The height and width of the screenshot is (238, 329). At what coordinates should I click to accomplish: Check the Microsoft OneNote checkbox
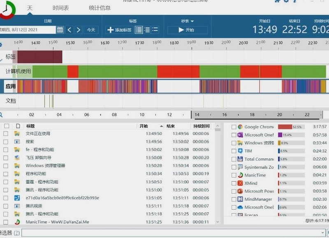coord(234,135)
